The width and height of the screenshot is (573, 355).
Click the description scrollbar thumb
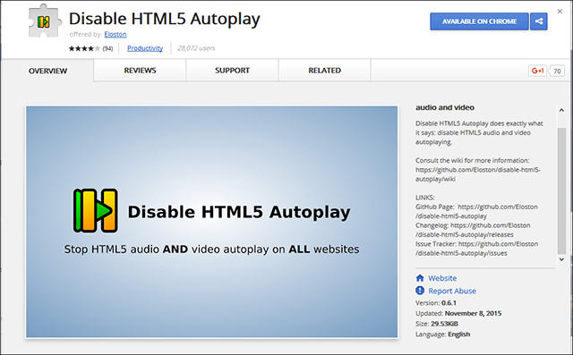(x=561, y=190)
